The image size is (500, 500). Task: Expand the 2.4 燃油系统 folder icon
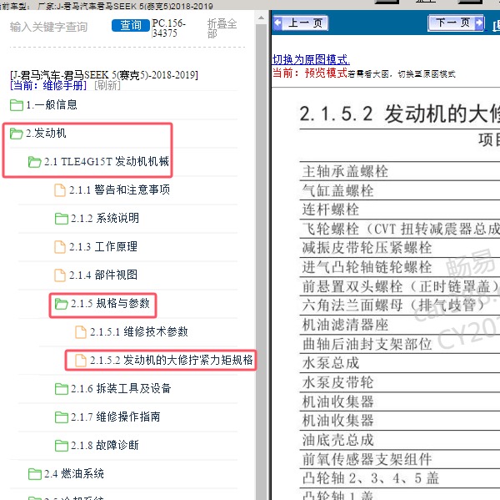(x=34, y=474)
